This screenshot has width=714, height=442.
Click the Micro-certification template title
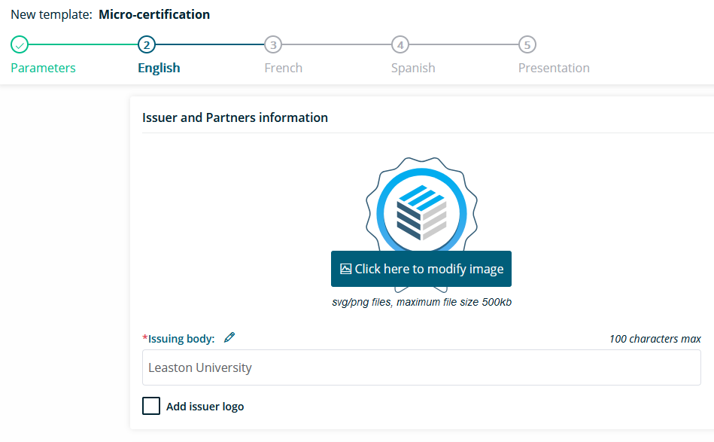pos(154,14)
